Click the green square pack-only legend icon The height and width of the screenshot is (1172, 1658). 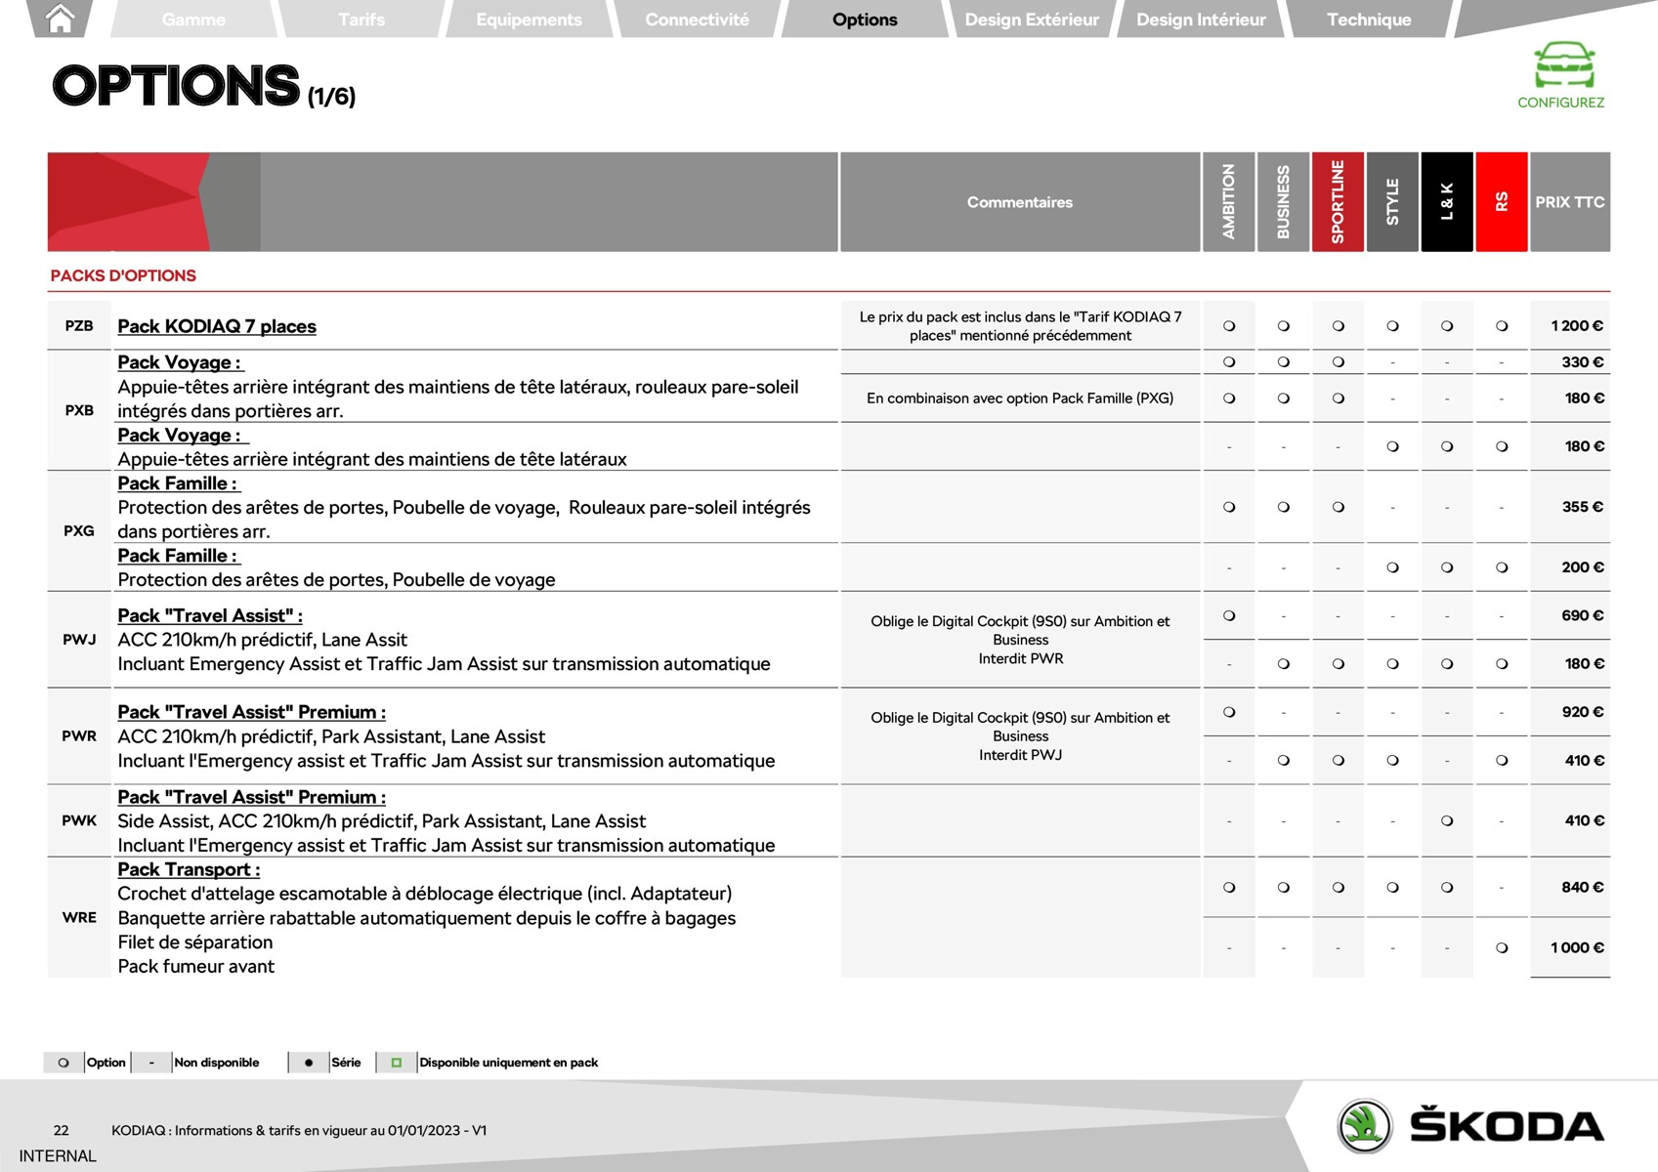397,1063
